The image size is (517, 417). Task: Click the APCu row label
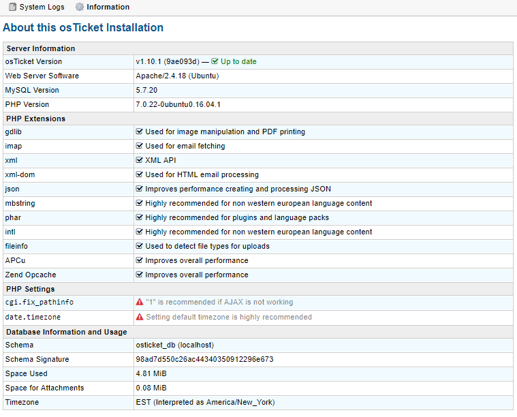[15, 260]
